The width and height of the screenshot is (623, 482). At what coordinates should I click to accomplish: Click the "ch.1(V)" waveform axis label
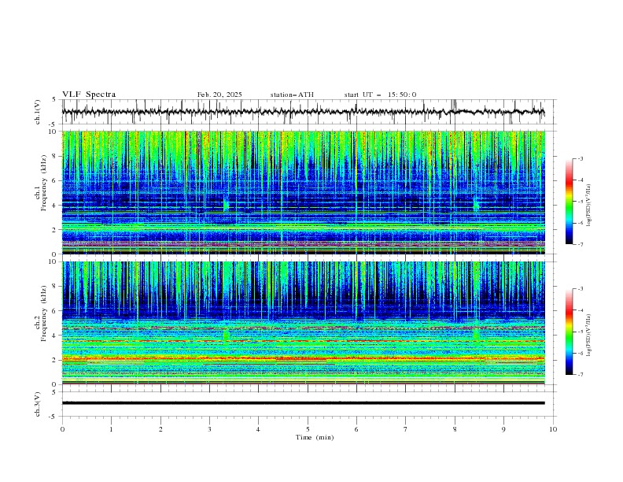(38, 112)
